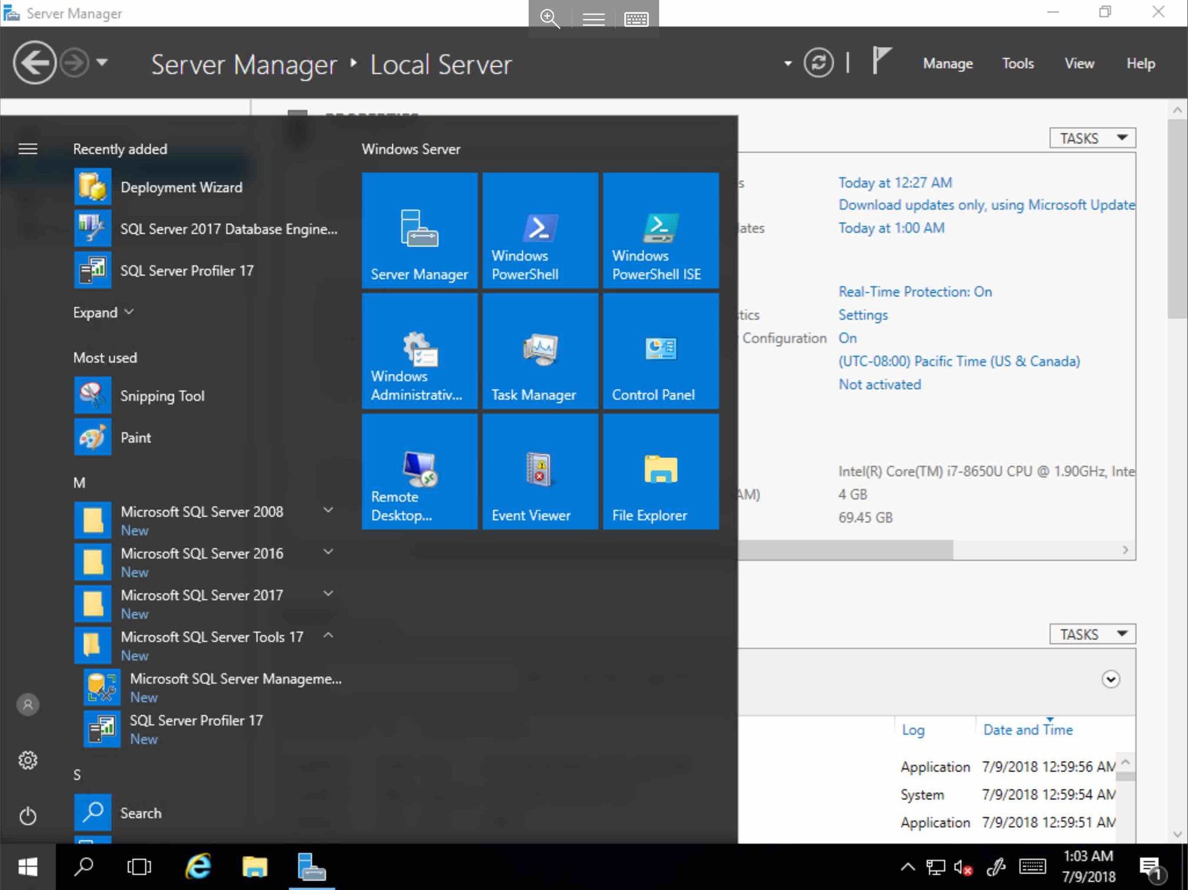This screenshot has width=1188, height=890.
Task: Expand the Recently added list
Action: click(x=103, y=312)
